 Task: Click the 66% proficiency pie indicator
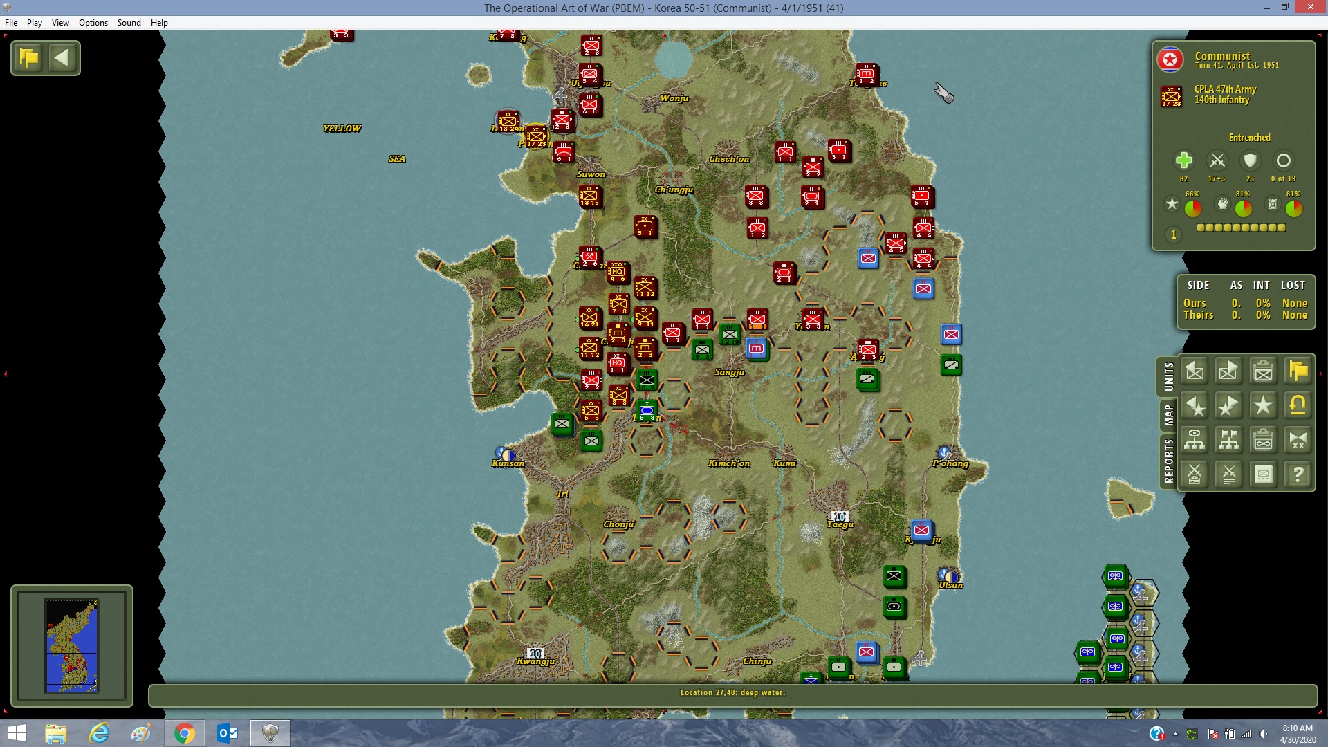pos(1193,208)
